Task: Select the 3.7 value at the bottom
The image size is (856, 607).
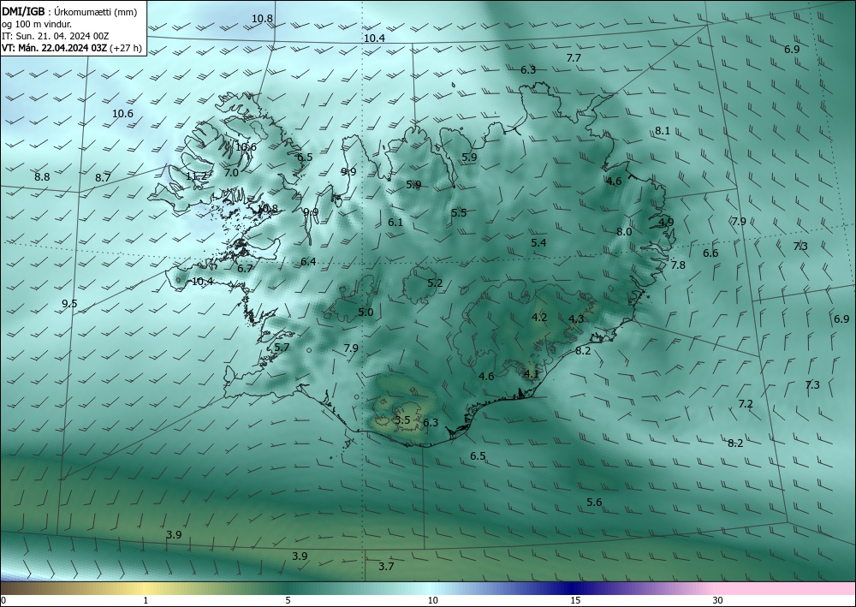Action: coord(386,567)
